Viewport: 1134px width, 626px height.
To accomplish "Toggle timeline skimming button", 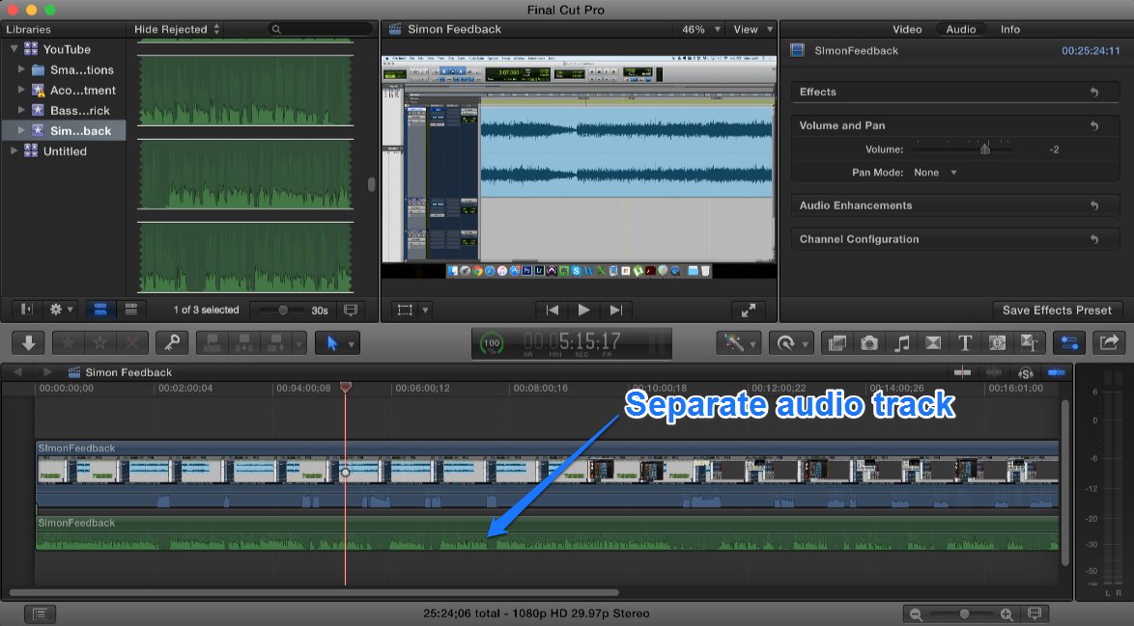I will [963, 372].
